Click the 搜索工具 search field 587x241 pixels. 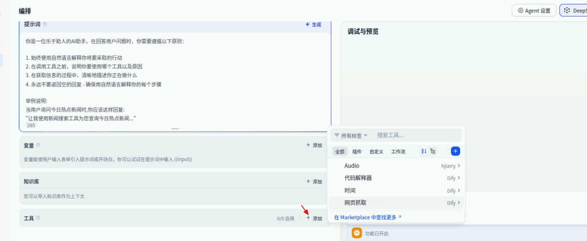click(416, 135)
